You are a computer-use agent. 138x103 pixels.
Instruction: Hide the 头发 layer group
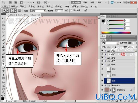[102, 51]
